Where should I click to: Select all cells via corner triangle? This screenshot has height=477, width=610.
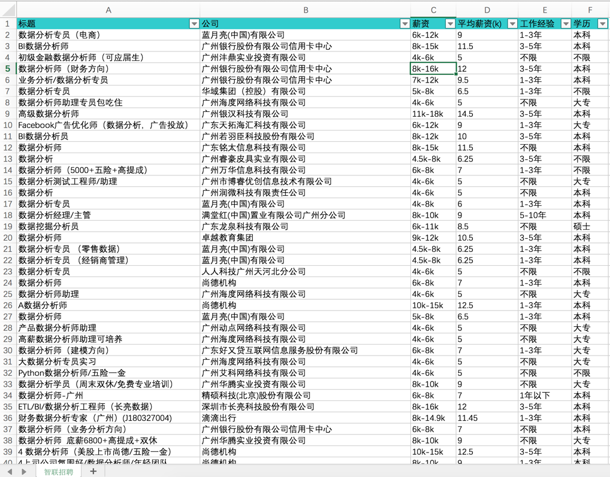pyautogui.click(x=8, y=10)
